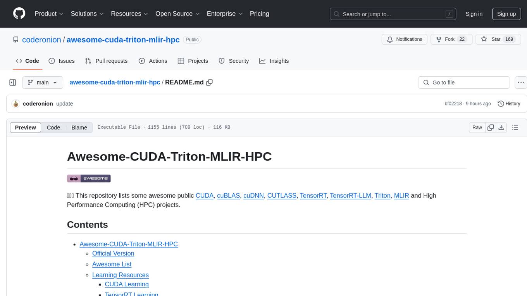Jump to Awesome List section
This screenshot has width=527, height=296.
pyautogui.click(x=112, y=264)
